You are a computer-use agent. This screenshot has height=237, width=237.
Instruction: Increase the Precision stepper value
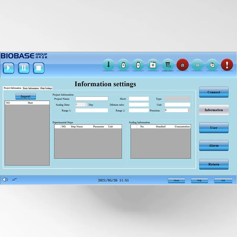pyautogui.click(x=189, y=109)
